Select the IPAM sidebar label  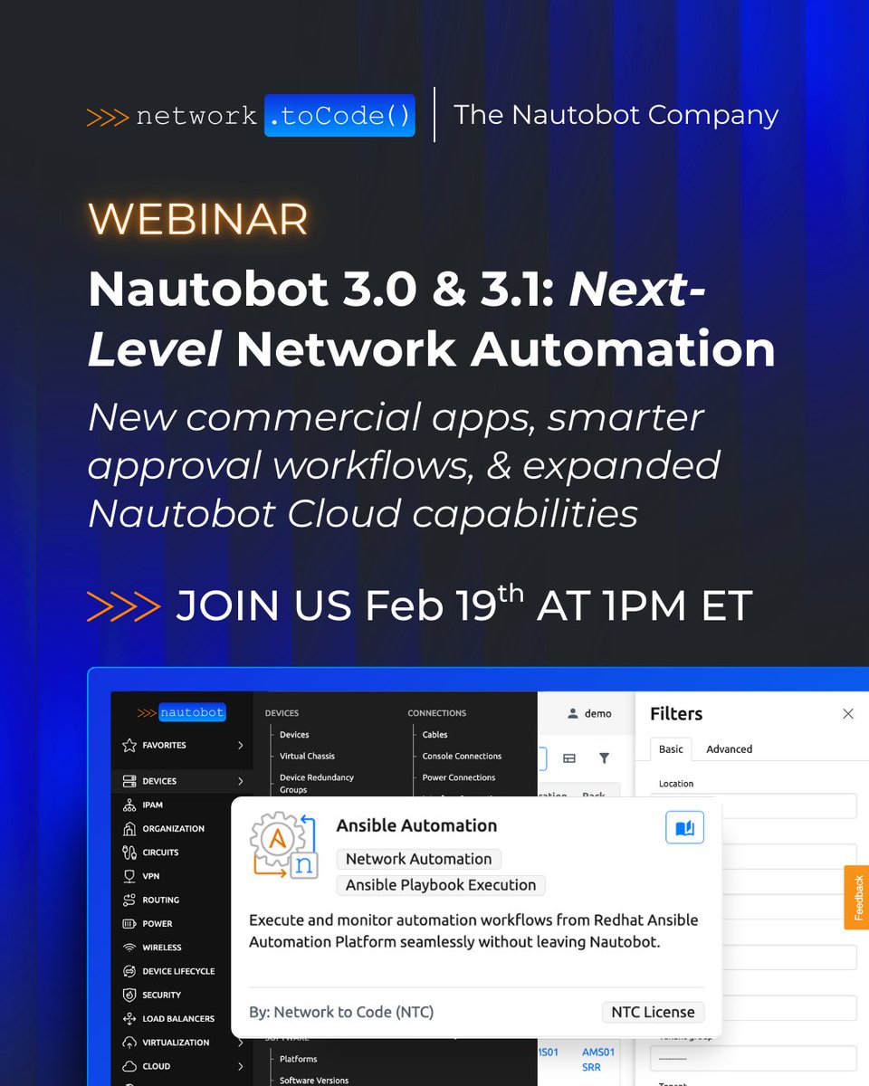(153, 805)
